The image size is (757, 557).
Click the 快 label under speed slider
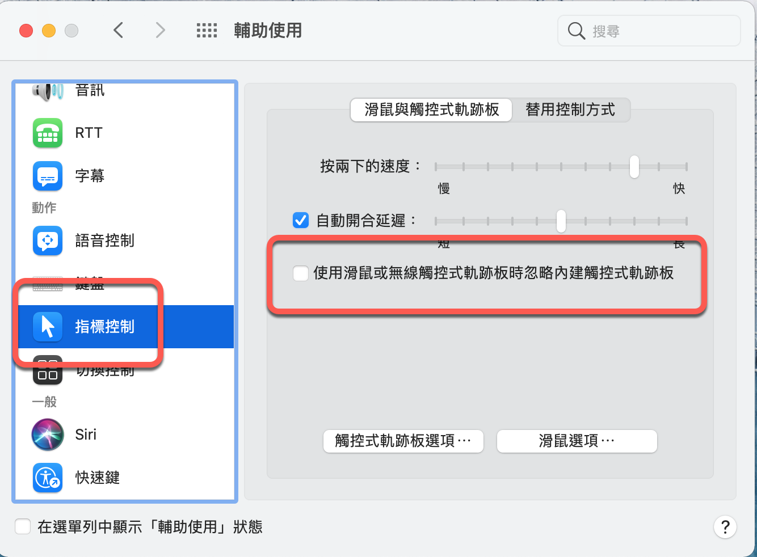coord(679,188)
